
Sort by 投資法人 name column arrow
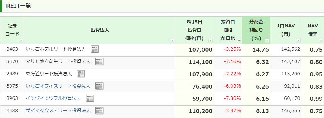pos(172,41)
